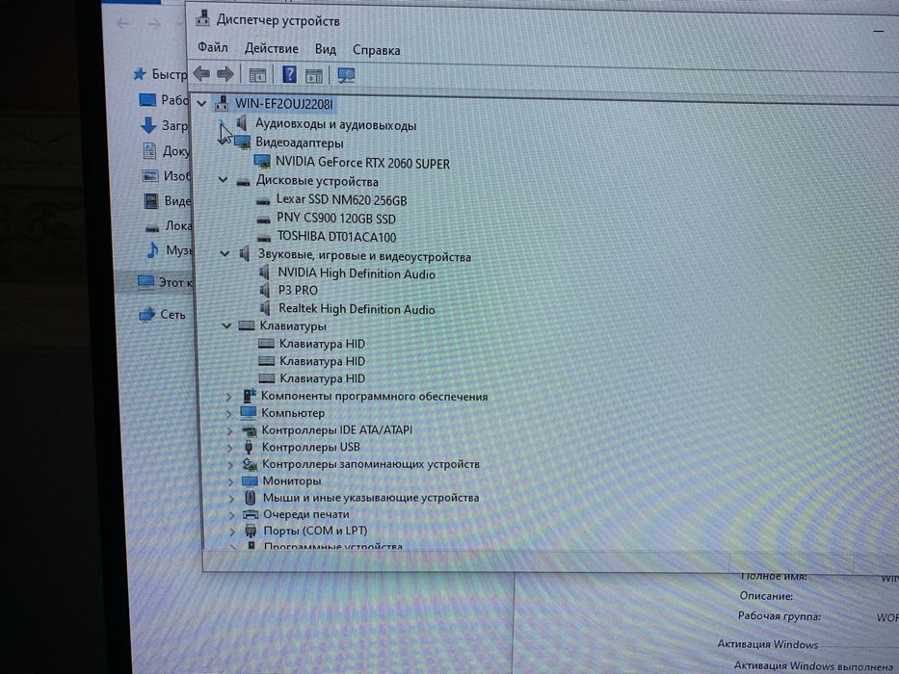Collapse Звуковые, игровые и видеоустройства category

(225, 253)
